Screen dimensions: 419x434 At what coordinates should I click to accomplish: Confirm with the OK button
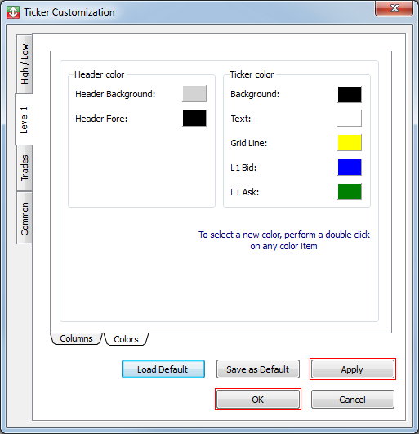(x=258, y=400)
